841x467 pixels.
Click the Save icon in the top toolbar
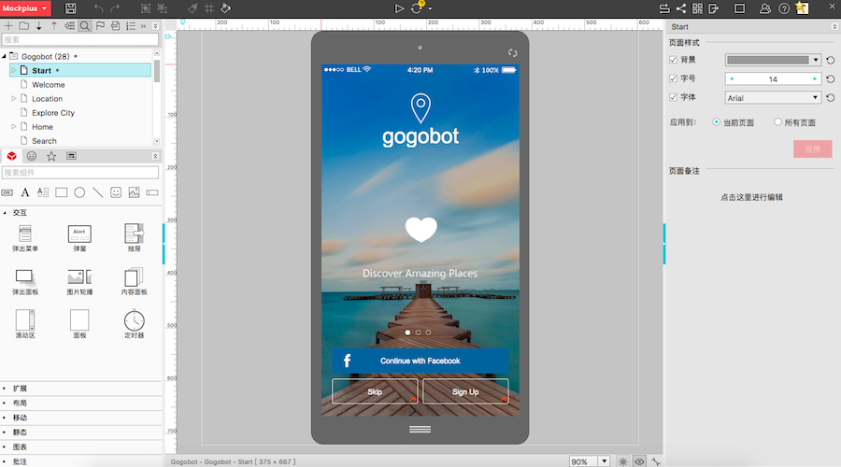pos(70,8)
